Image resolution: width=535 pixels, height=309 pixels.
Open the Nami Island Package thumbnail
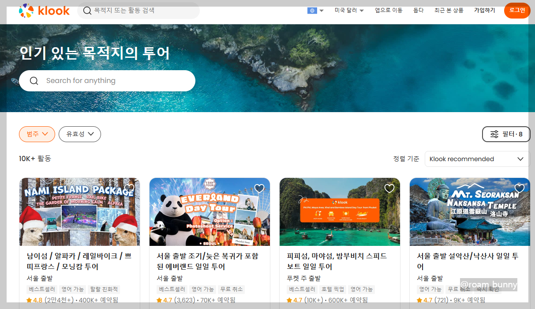coord(79,212)
